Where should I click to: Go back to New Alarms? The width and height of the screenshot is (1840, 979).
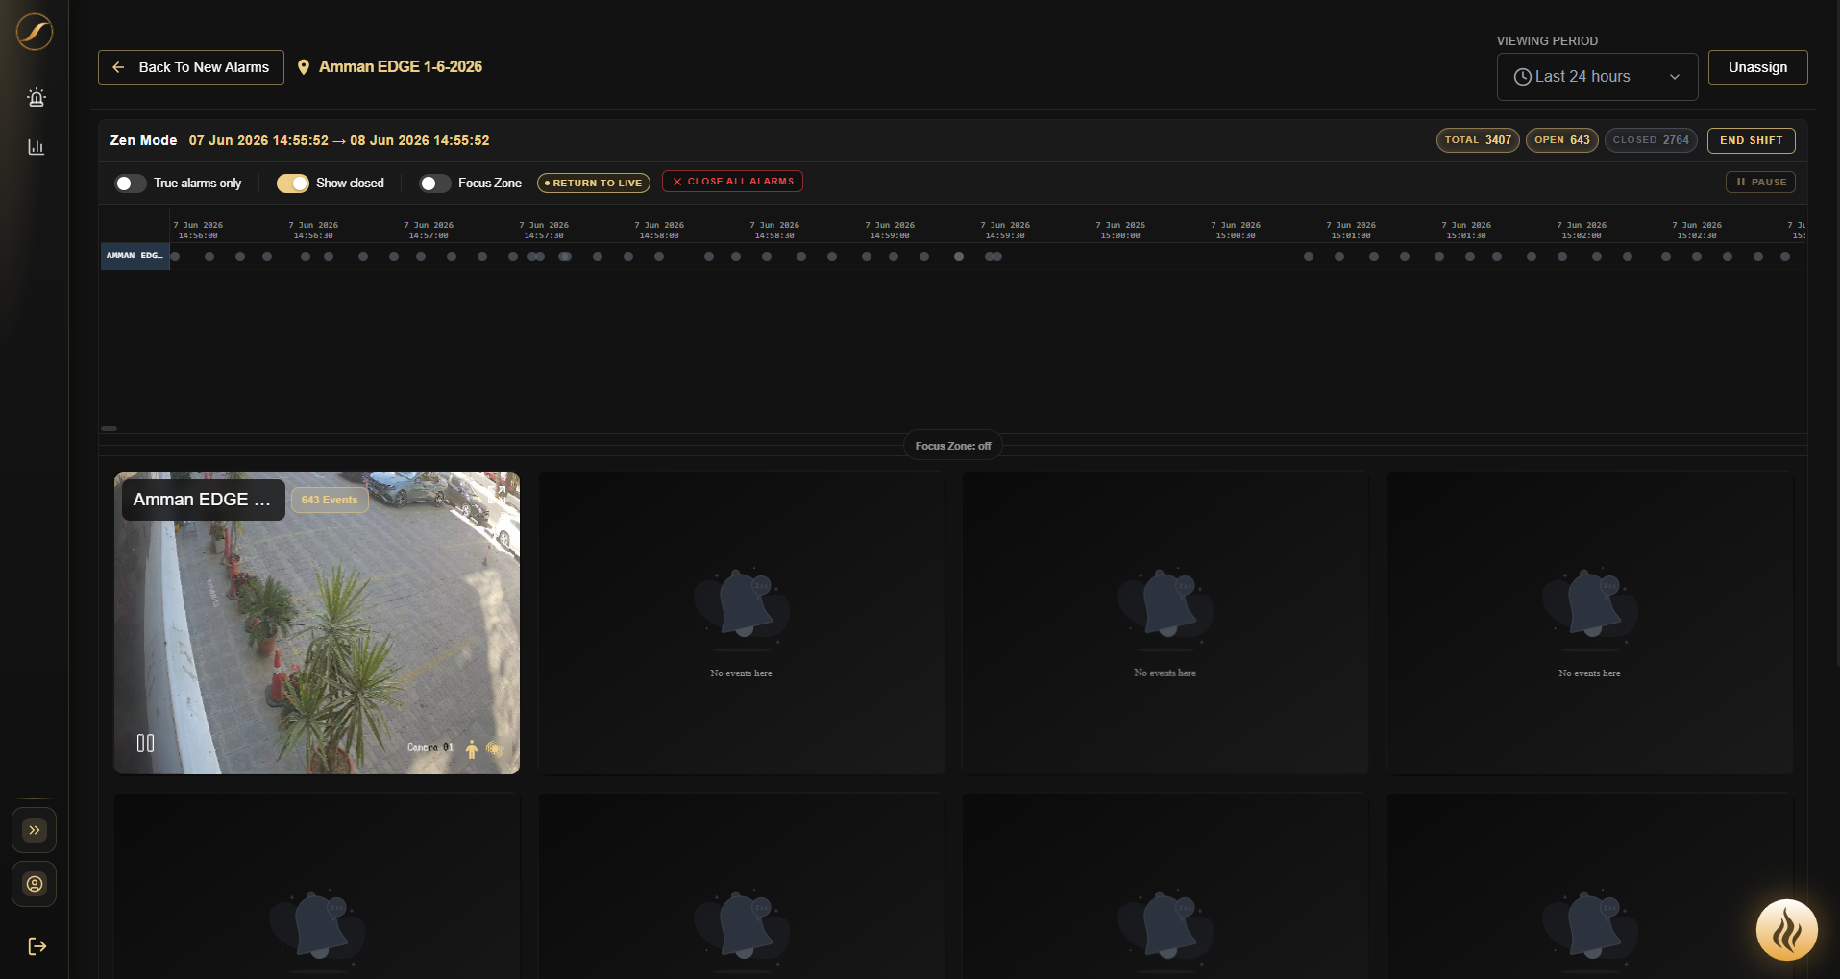pos(191,67)
